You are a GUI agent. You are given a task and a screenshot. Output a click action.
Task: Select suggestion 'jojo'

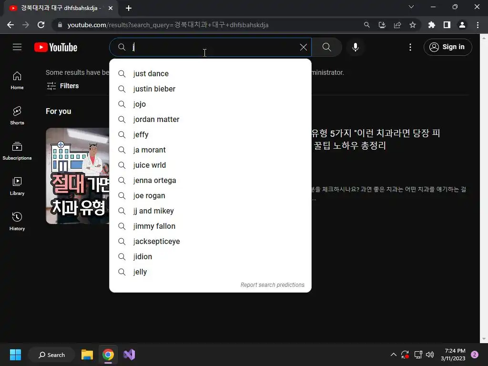point(210,104)
